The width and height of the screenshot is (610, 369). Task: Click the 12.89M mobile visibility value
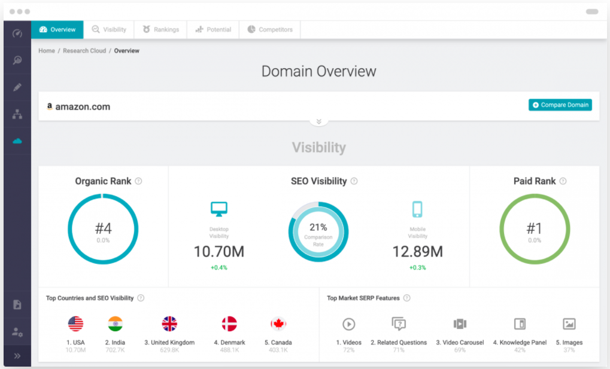point(417,252)
